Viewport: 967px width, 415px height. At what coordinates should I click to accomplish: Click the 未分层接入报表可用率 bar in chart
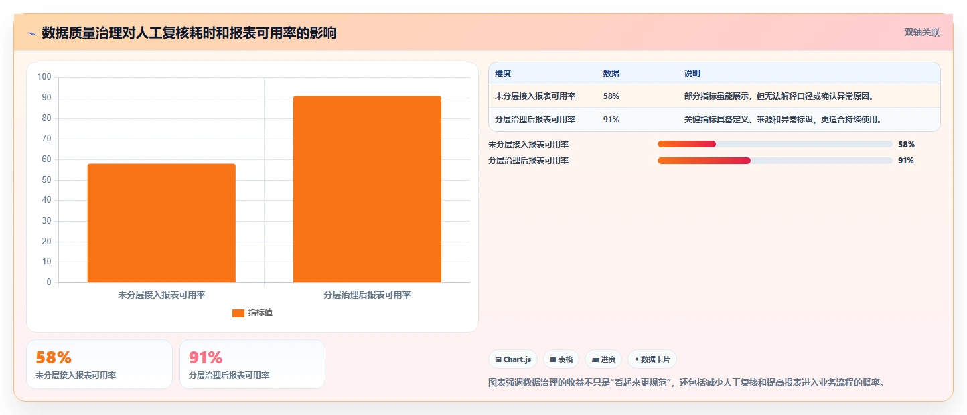(x=161, y=223)
